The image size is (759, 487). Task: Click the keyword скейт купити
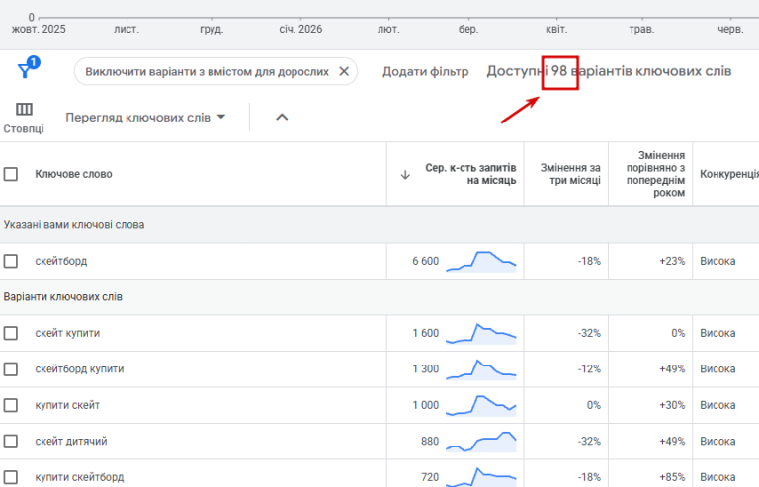click(x=67, y=333)
